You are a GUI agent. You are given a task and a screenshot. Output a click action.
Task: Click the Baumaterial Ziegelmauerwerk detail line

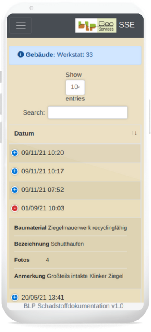point(71,228)
